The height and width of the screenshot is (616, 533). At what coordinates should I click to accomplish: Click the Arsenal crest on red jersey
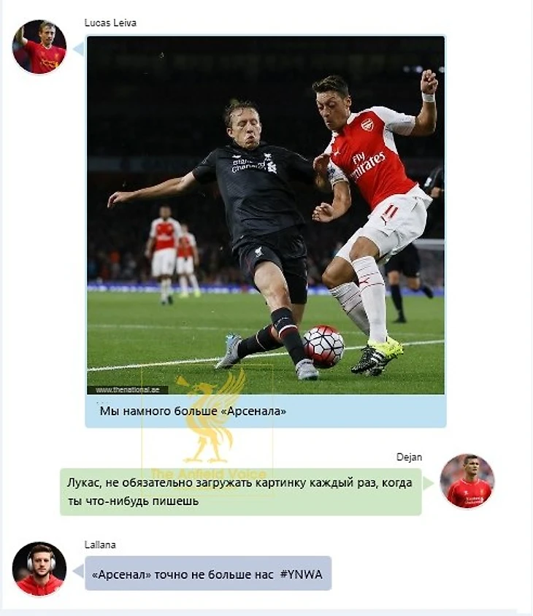367,125
